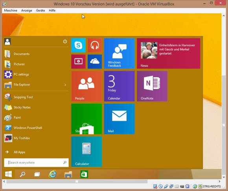Click the Windows Start button on taskbar

click(x=8, y=174)
